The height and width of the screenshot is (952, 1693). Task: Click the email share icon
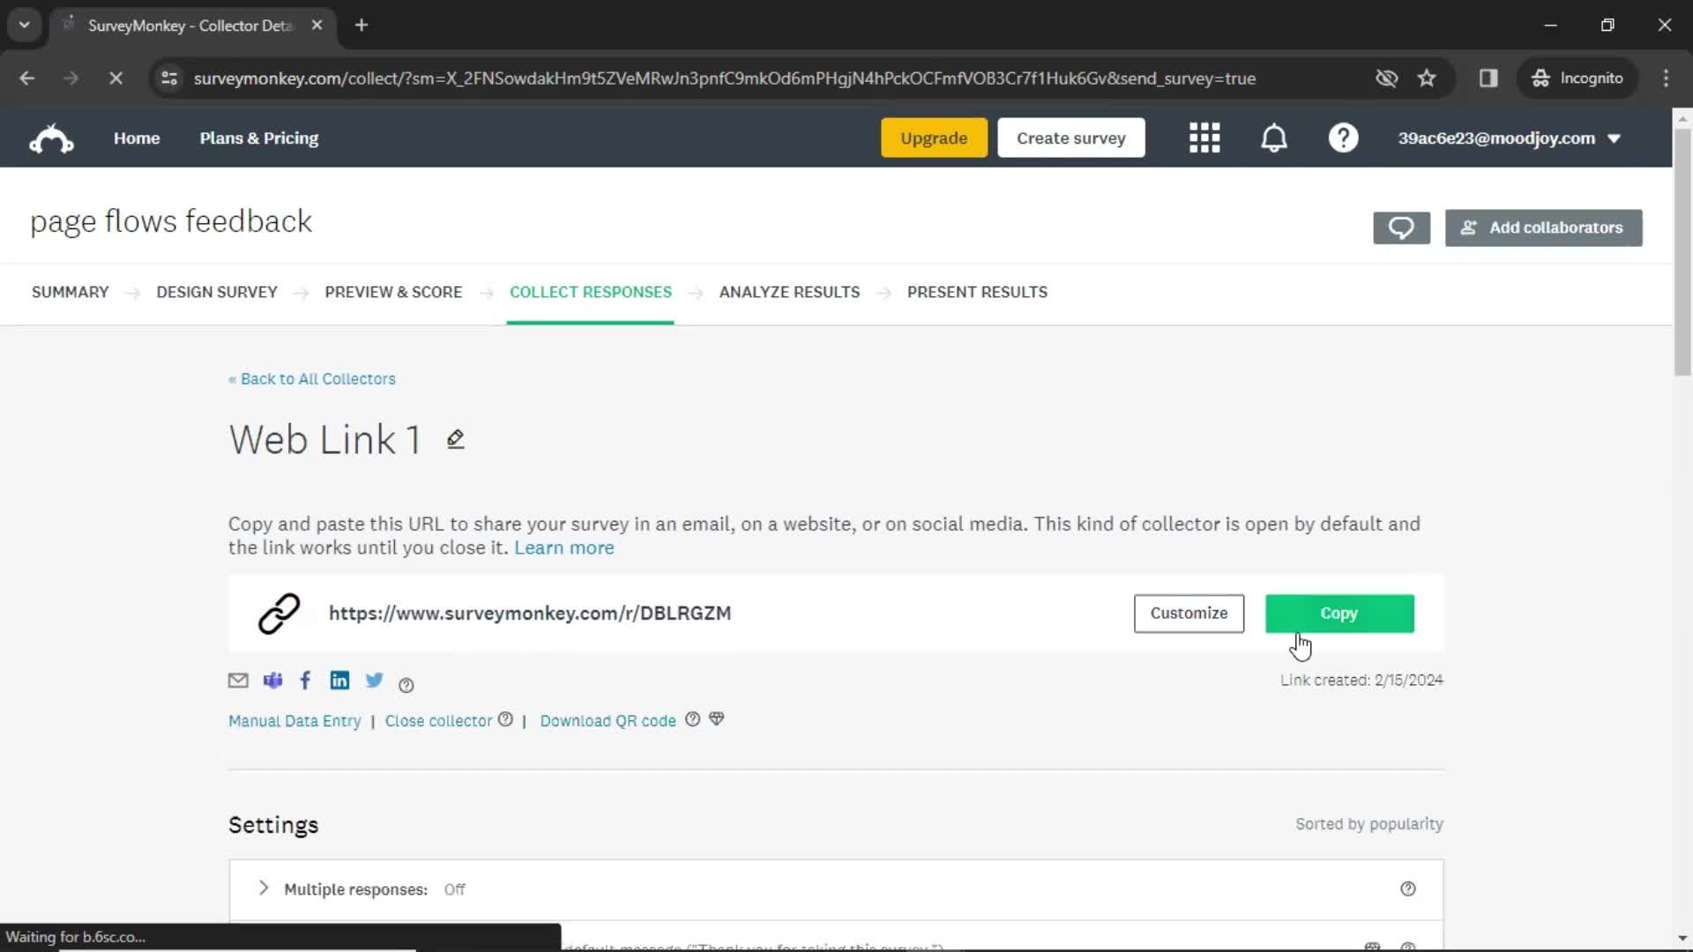pyautogui.click(x=238, y=680)
